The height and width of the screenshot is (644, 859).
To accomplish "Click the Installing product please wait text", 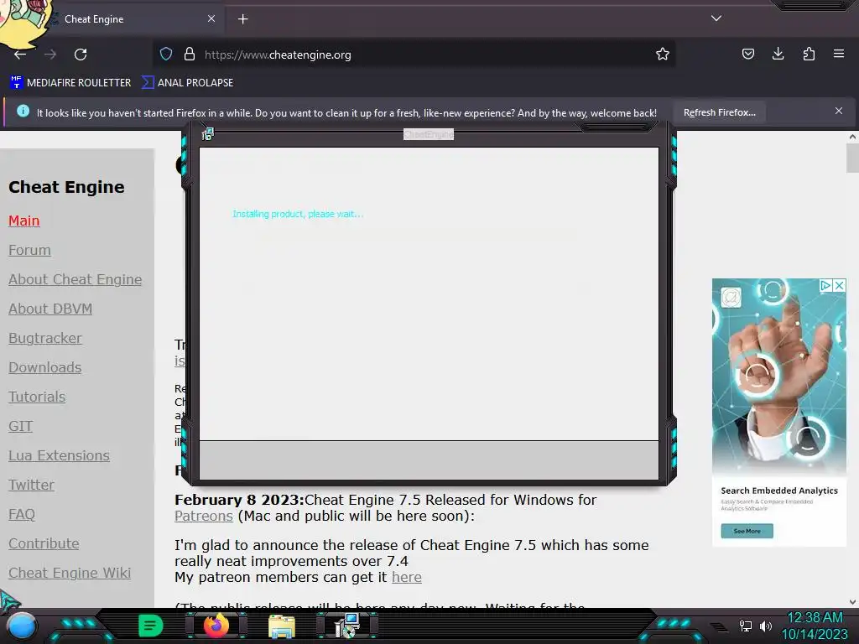I will [298, 214].
